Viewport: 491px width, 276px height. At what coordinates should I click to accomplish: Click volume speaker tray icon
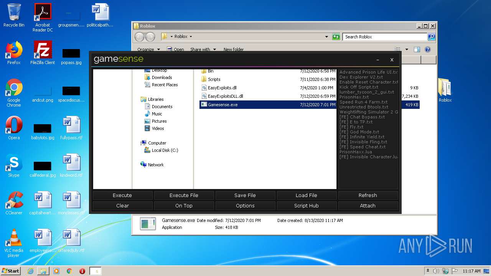tap(436, 271)
